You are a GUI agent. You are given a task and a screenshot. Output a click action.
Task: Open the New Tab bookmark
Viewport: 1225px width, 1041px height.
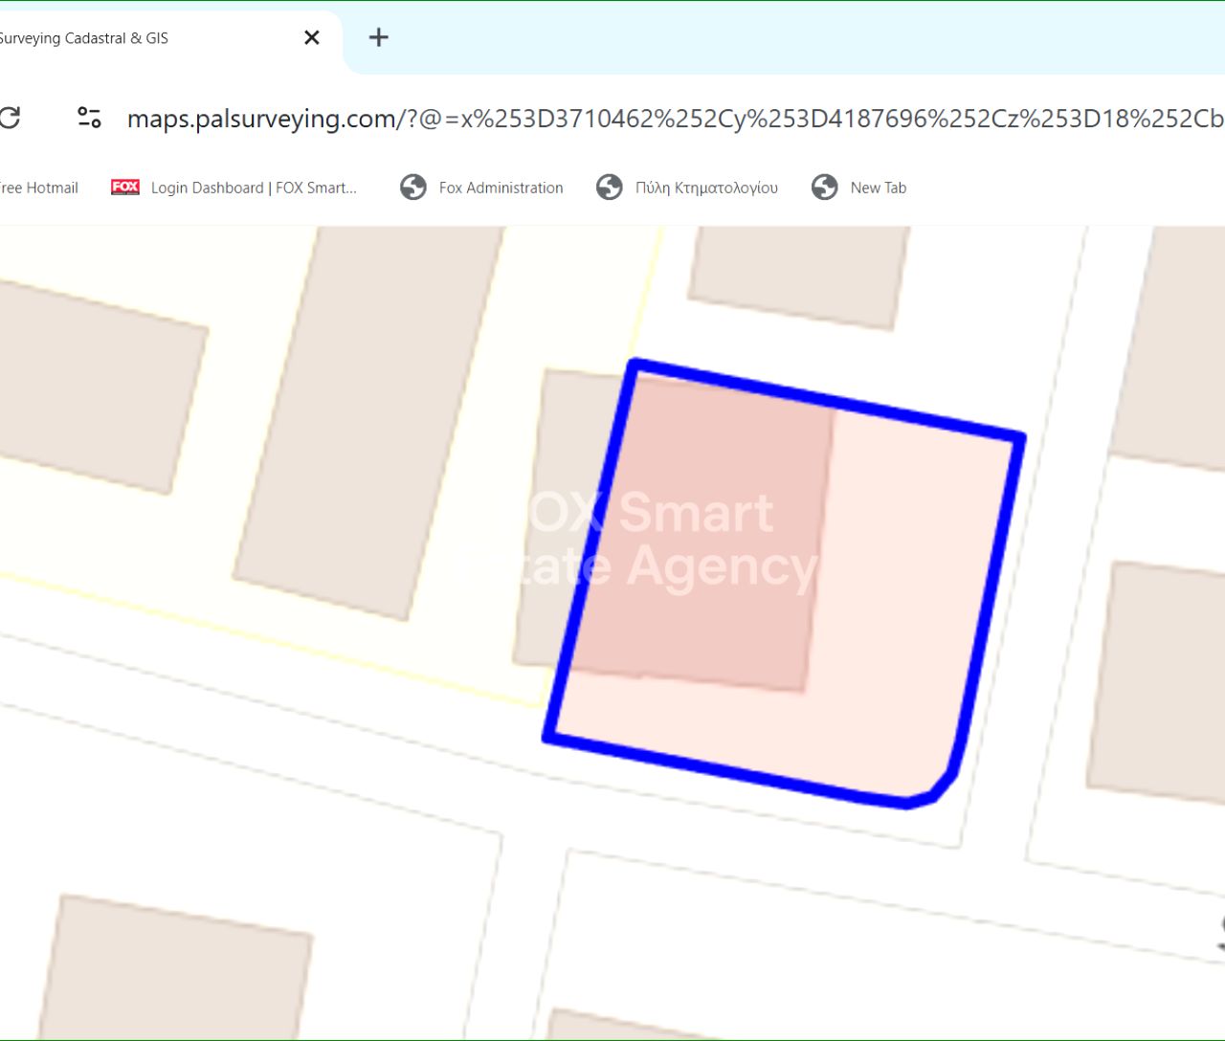coord(858,188)
